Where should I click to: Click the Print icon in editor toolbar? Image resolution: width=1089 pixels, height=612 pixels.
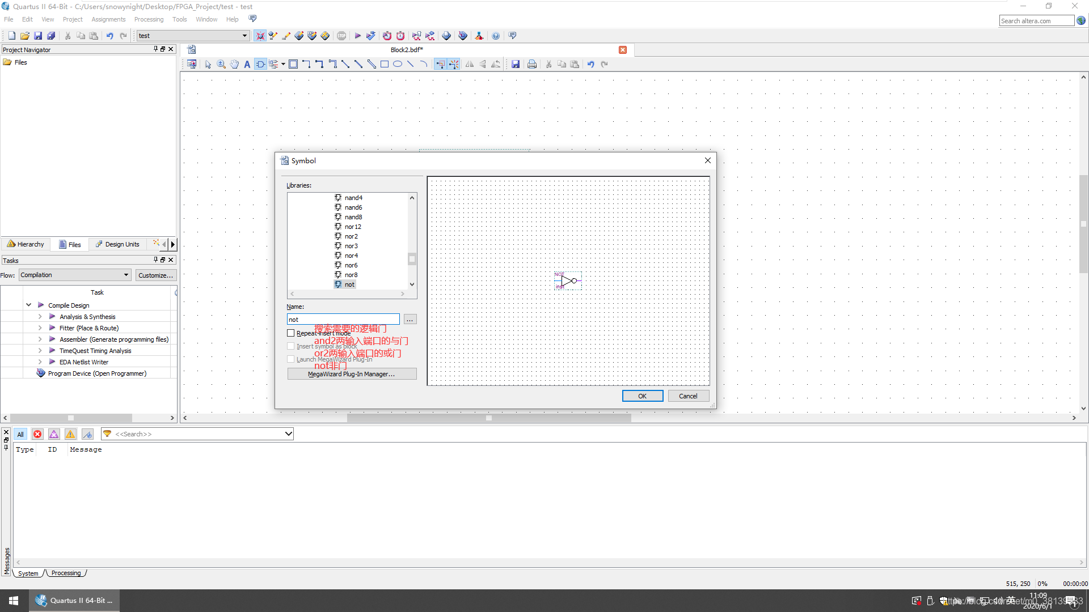click(531, 65)
